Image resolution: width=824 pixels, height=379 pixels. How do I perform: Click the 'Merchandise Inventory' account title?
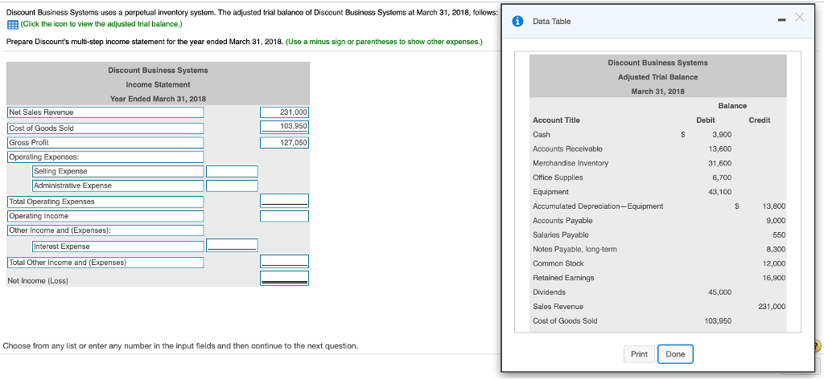(x=571, y=163)
